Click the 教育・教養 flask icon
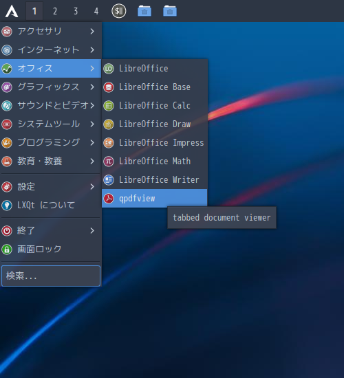Screen dimensions: 344x378 [7, 162]
